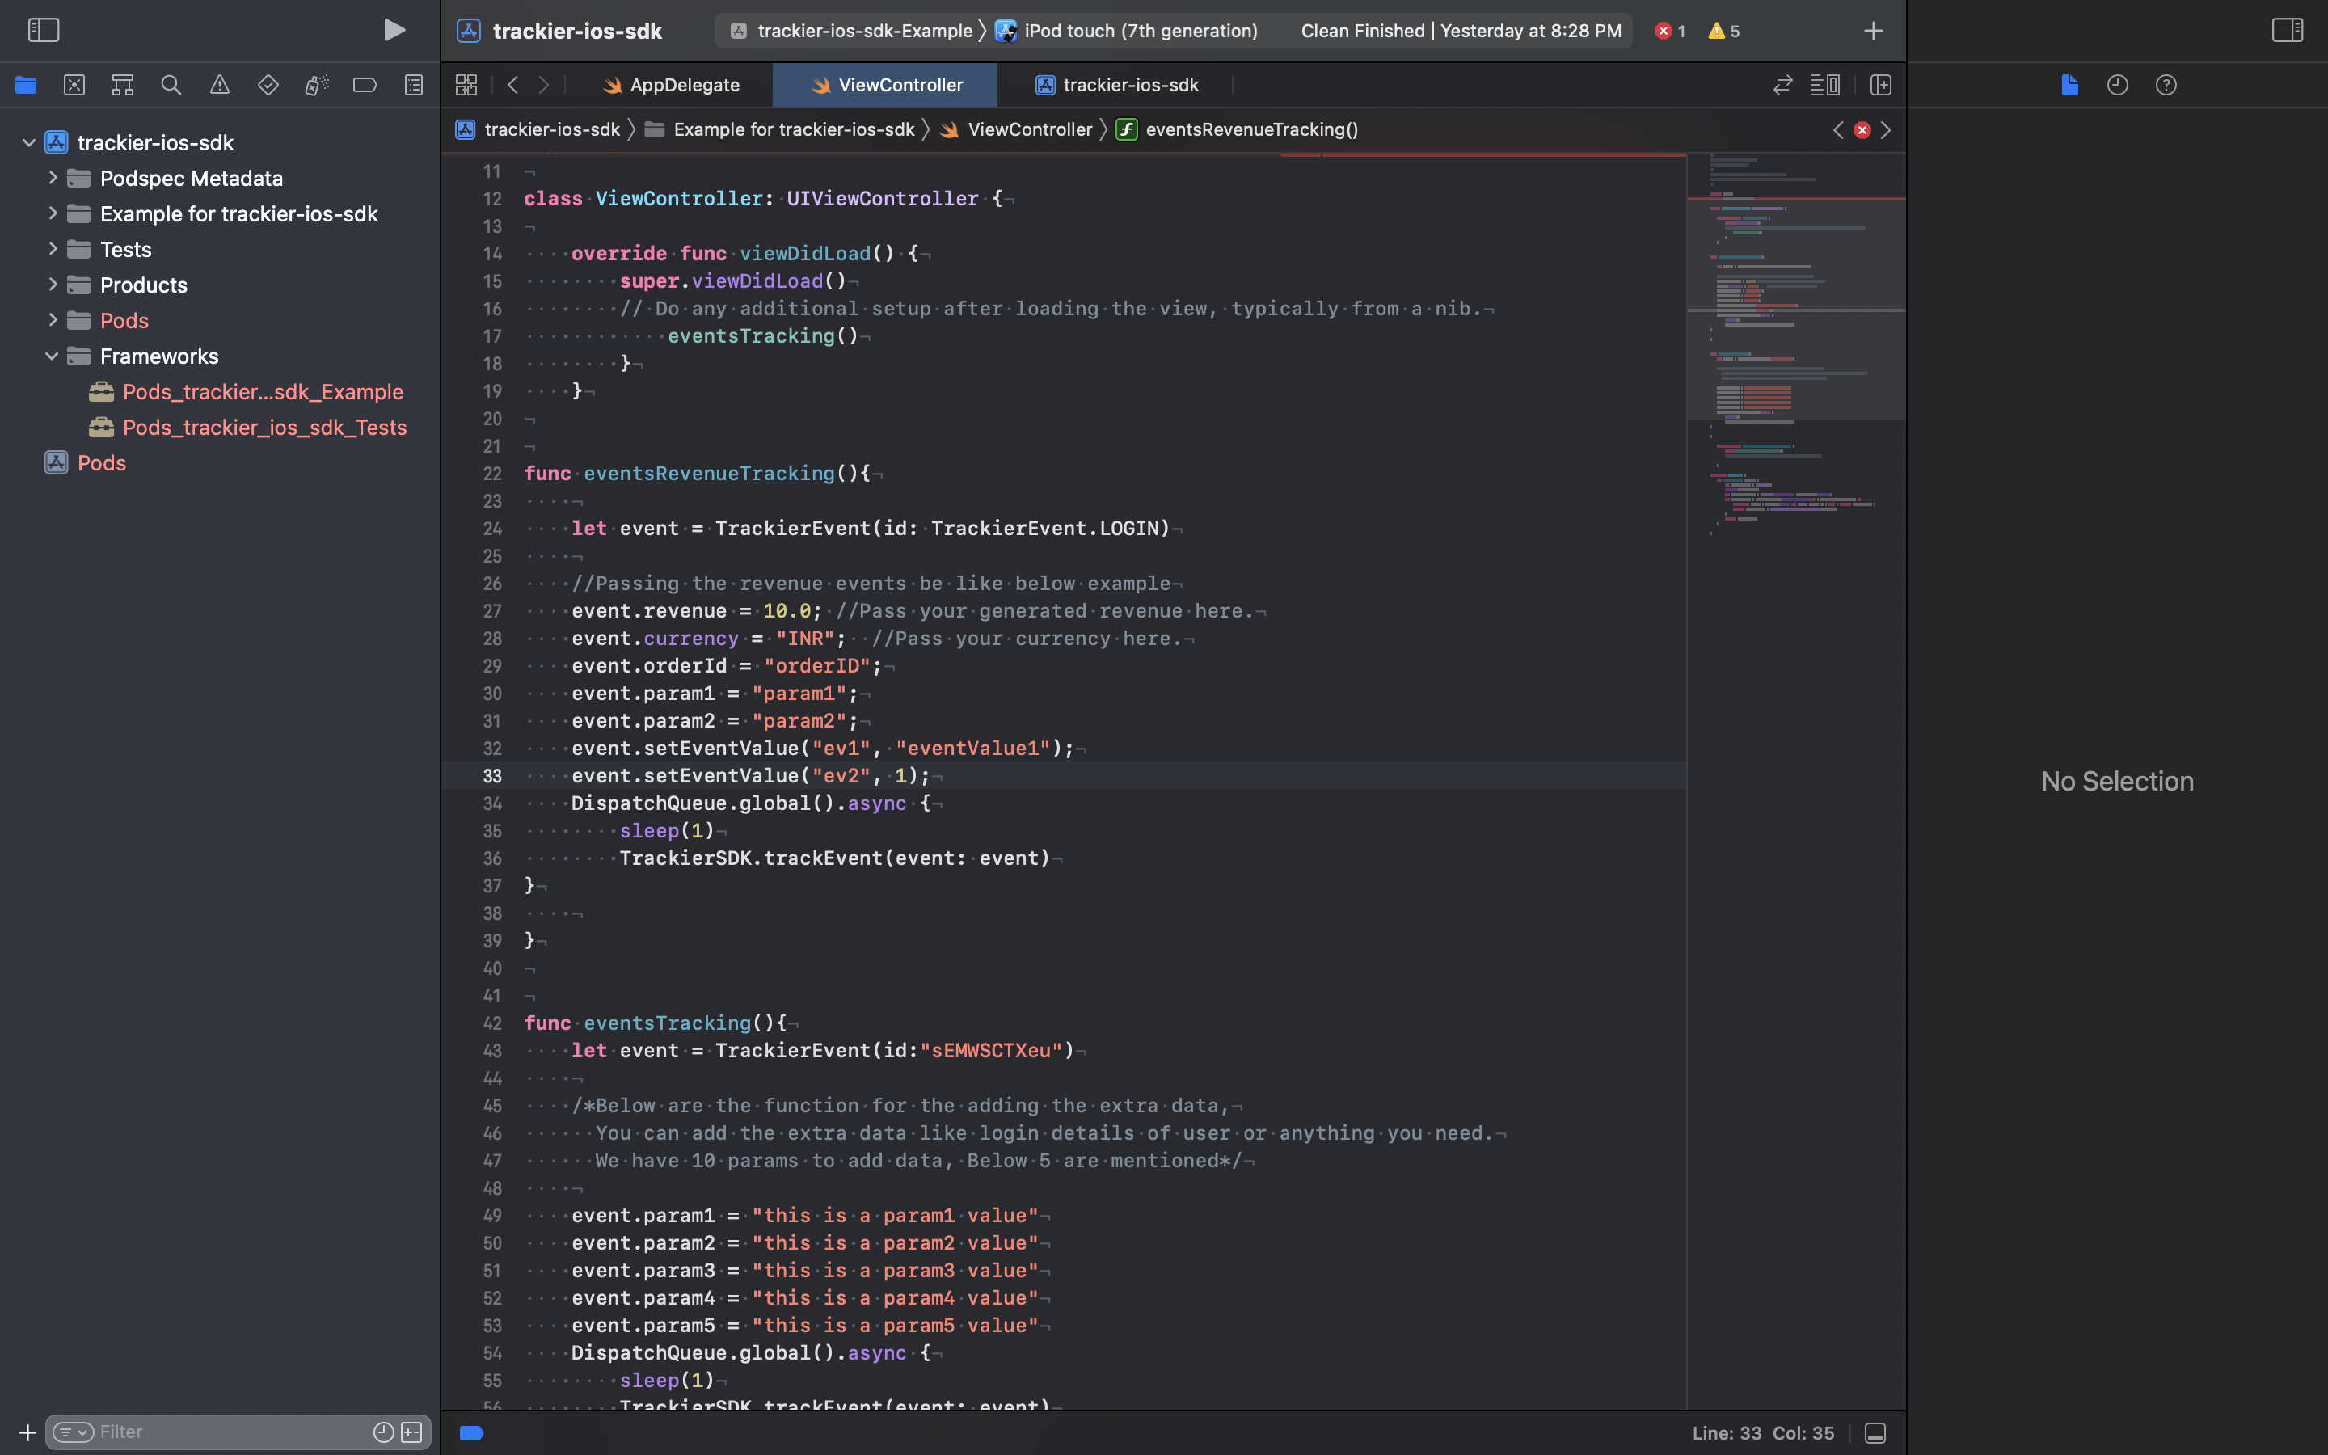The width and height of the screenshot is (2328, 1455).
Task: Toggle source-control status filter
Action: [x=411, y=1432]
